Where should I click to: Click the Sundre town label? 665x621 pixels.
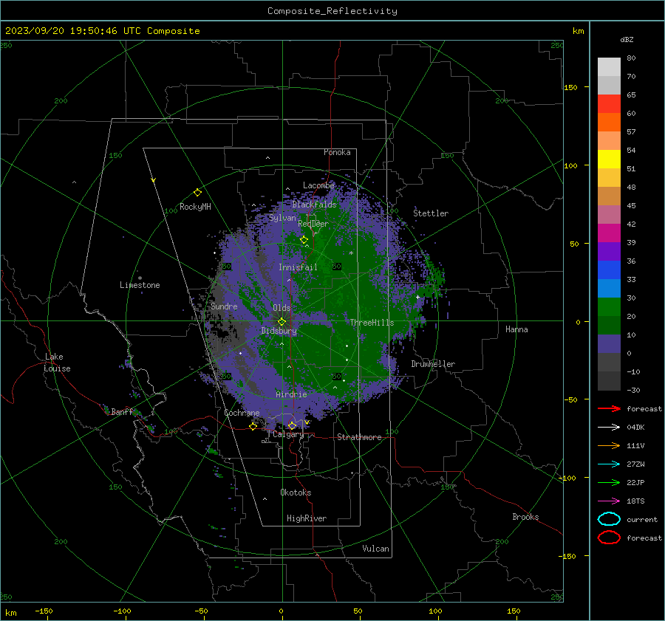coord(224,306)
